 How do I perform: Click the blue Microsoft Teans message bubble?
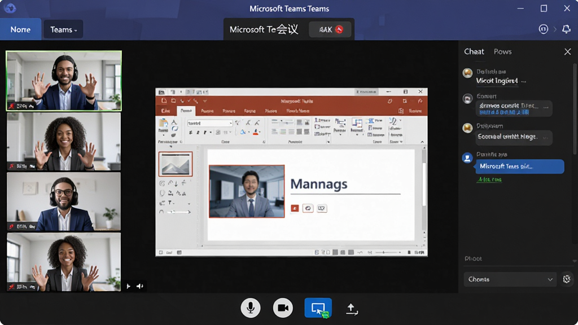520,166
